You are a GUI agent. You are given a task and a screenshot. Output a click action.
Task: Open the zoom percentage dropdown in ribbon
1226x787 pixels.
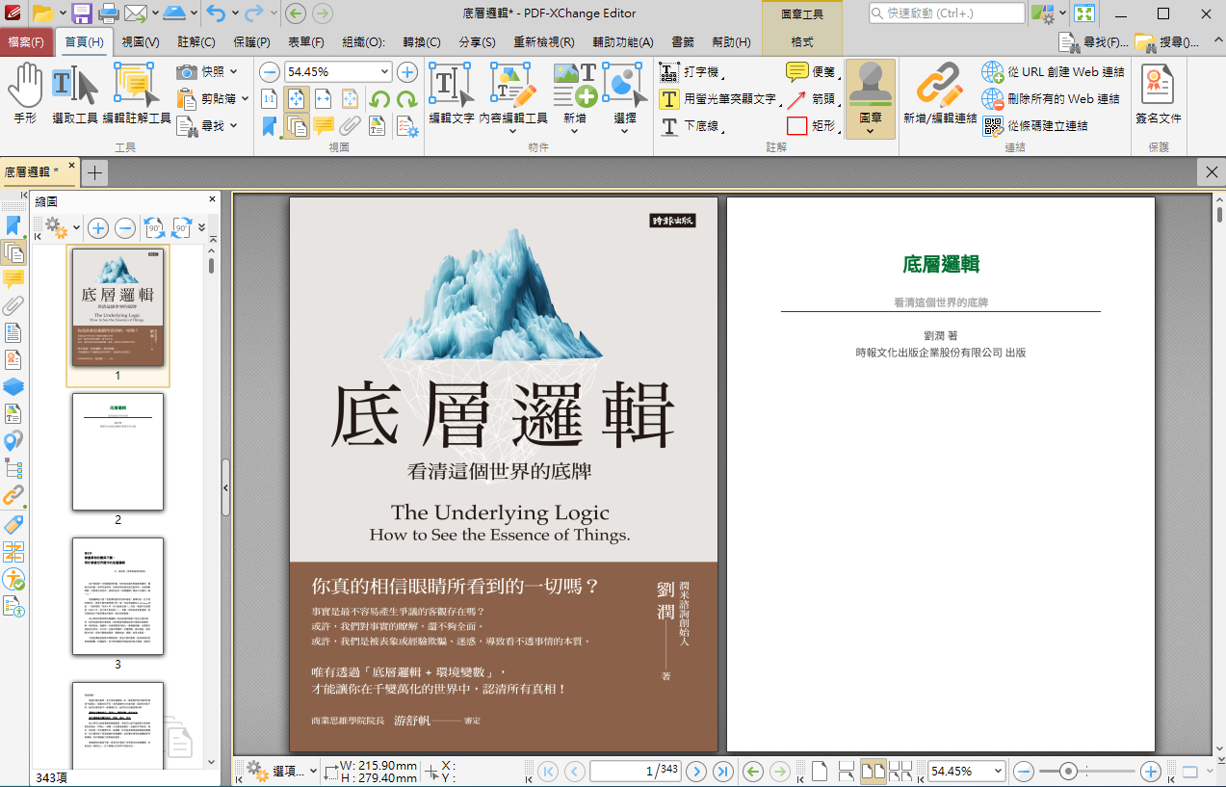pyautogui.click(x=385, y=72)
